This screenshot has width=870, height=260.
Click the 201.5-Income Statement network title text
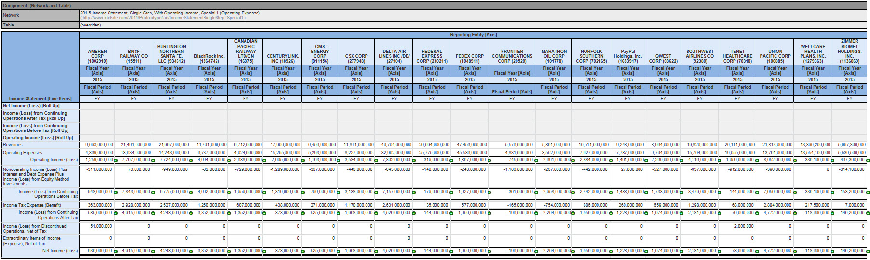[170, 13]
